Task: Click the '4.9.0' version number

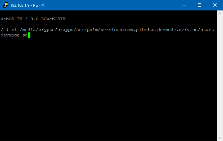Action: (32, 19)
